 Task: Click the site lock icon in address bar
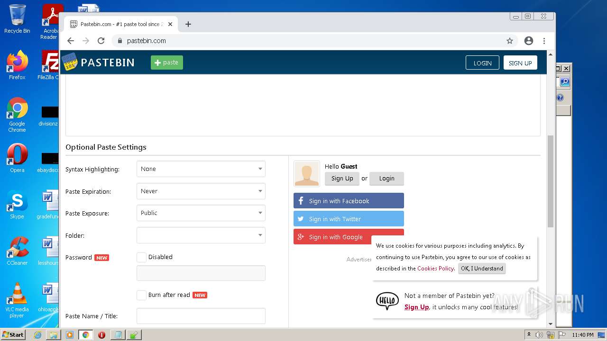pyautogui.click(x=120, y=41)
